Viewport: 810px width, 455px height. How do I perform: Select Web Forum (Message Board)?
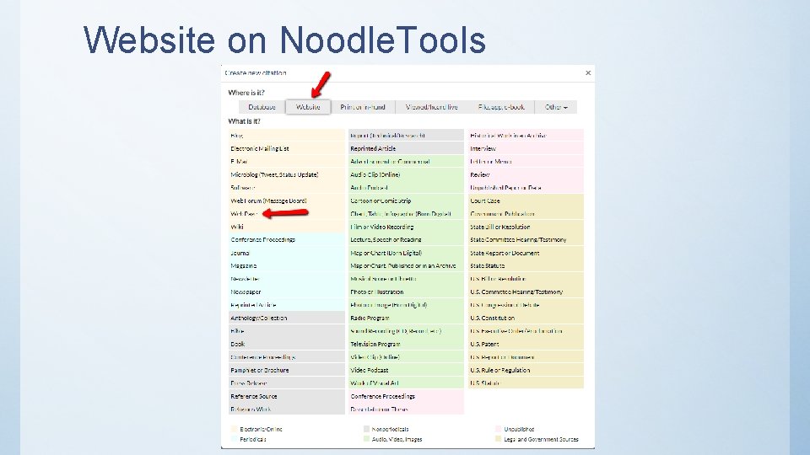pos(287,201)
